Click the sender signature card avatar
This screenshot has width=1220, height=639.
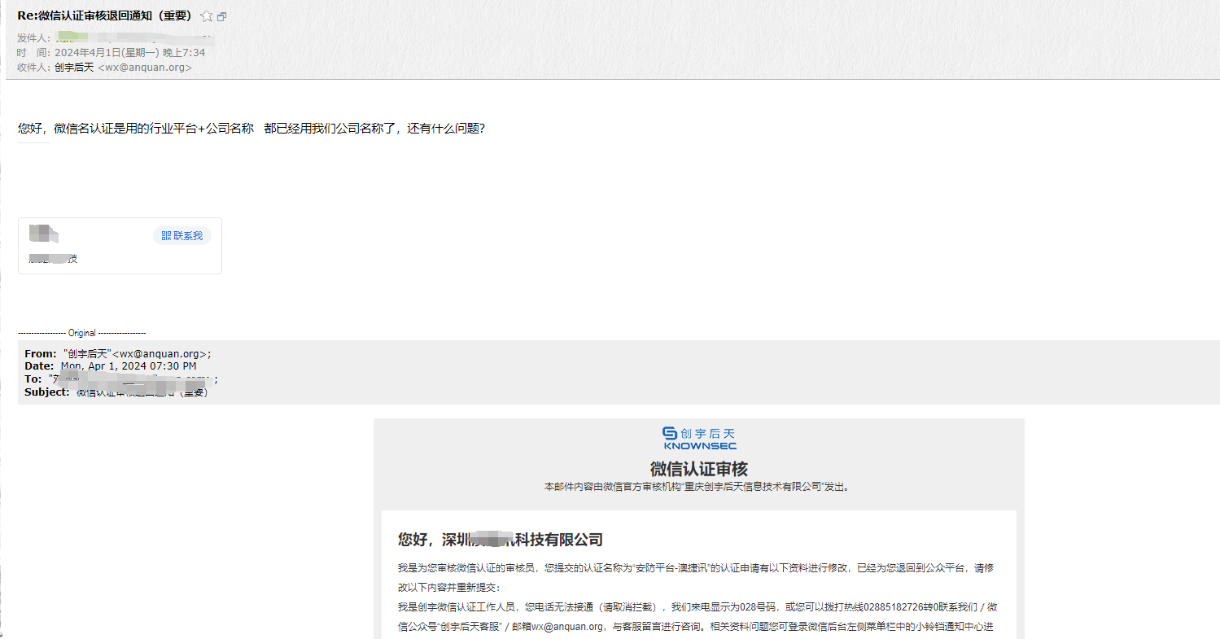click(43, 234)
